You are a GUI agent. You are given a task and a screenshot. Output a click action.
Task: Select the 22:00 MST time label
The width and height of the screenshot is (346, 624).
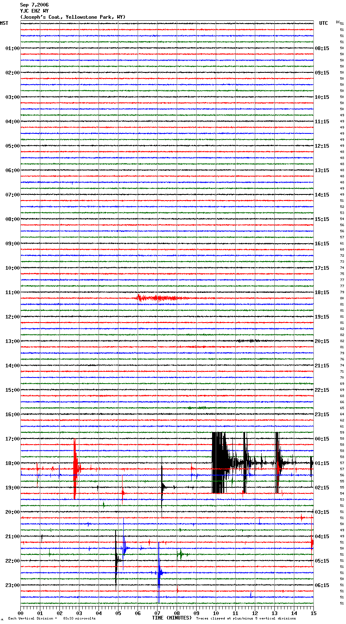pyautogui.click(x=12, y=561)
